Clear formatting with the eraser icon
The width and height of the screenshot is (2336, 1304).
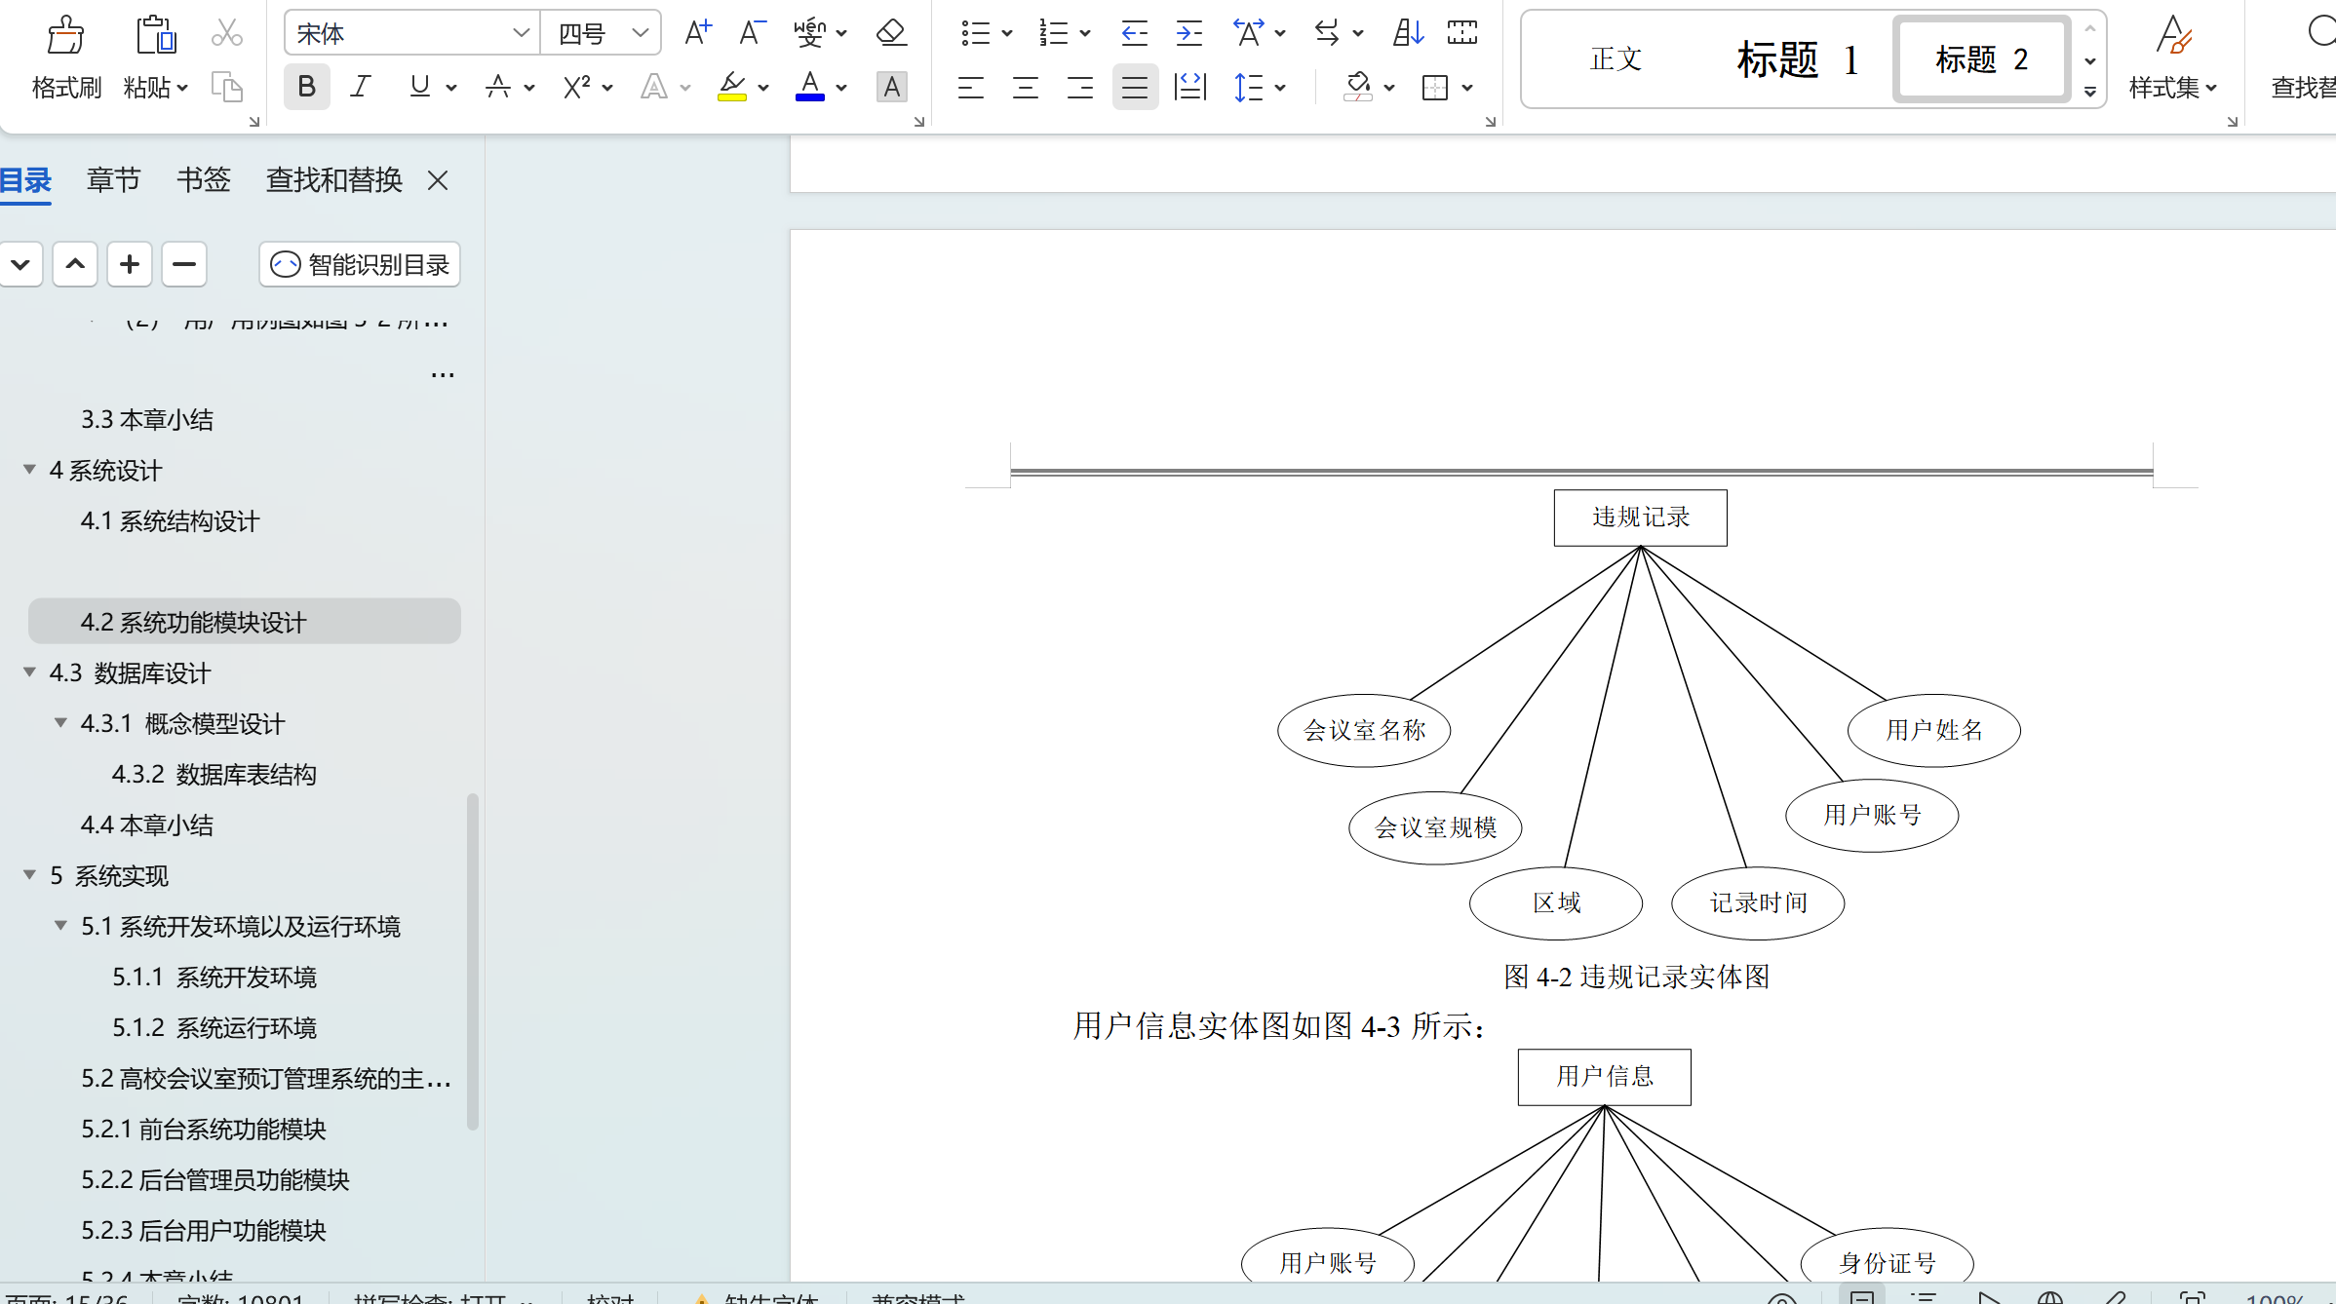pyautogui.click(x=890, y=32)
